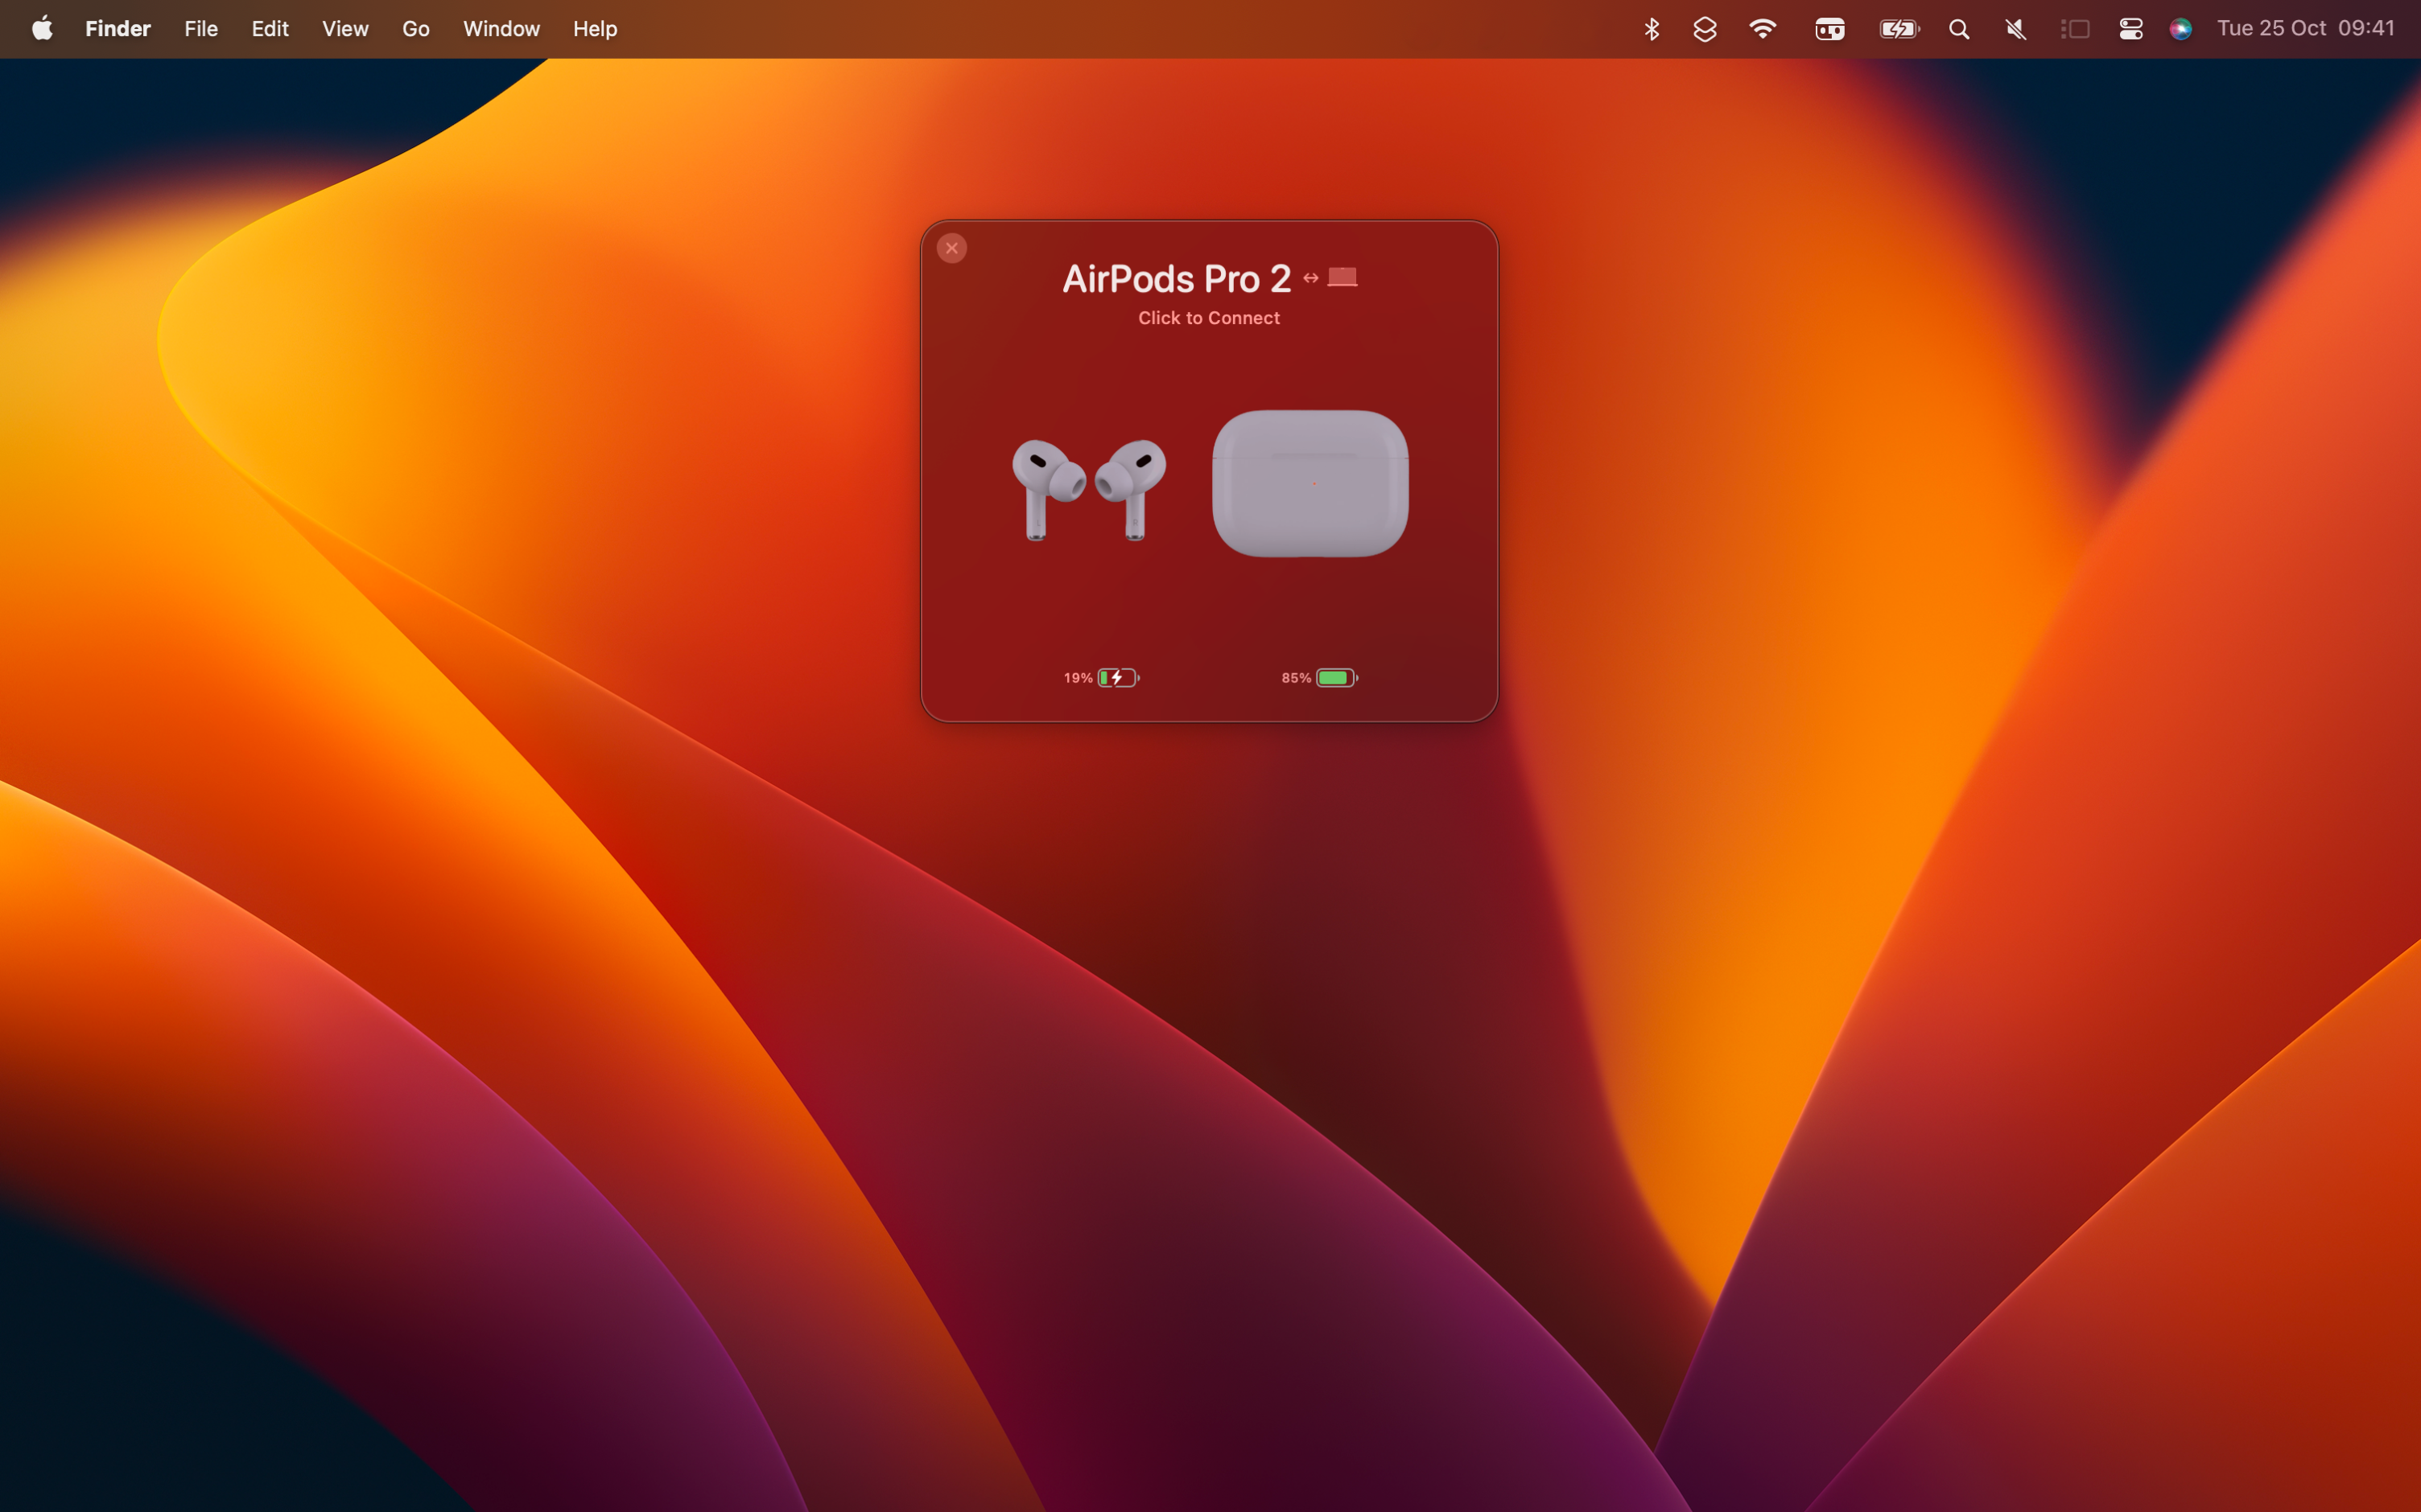
Task: Close the AirPods Pro 2 popup
Action: pos(951,248)
